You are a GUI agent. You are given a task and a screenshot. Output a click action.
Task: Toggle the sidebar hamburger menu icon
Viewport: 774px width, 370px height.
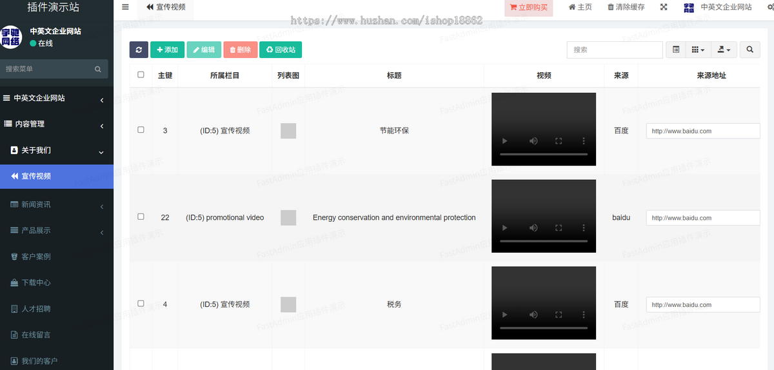click(125, 7)
